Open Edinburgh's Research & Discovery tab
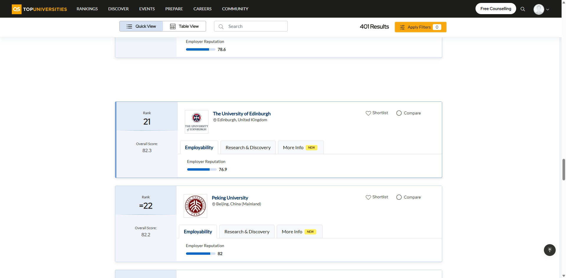The width and height of the screenshot is (566, 278). [248, 148]
